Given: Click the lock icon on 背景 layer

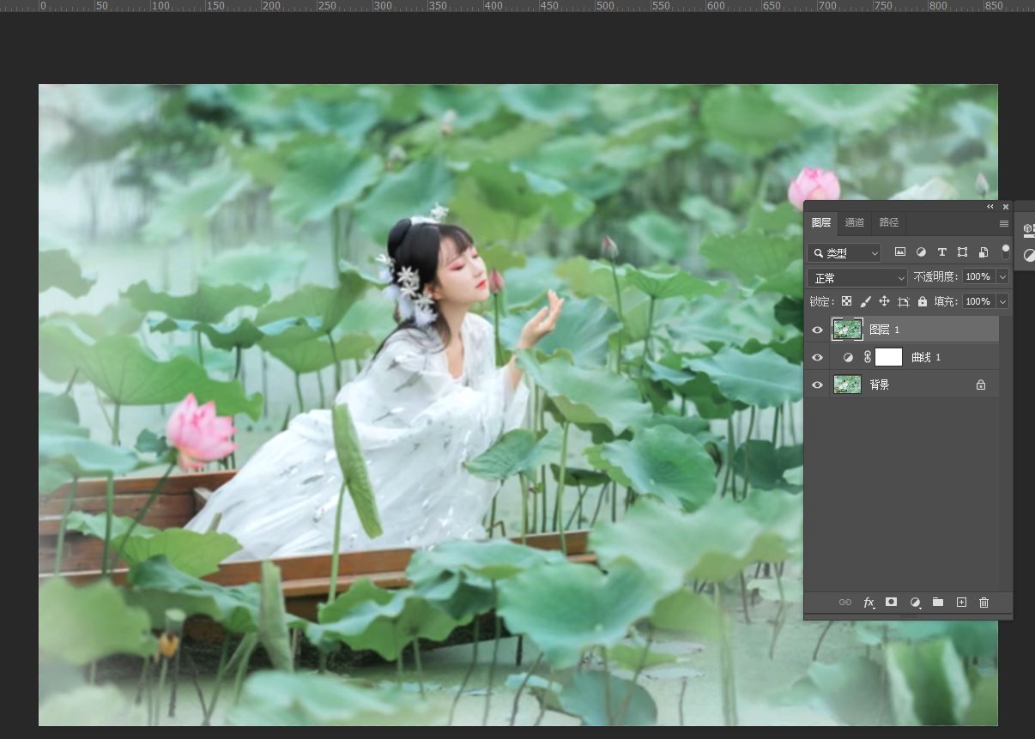Looking at the screenshot, I should tap(981, 385).
